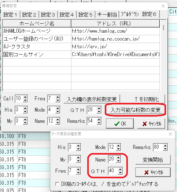The height and width of the screenshot is (192, 177).
Task: Enable DX局のコールサイン dupe check checkbox
Action: 57,184
